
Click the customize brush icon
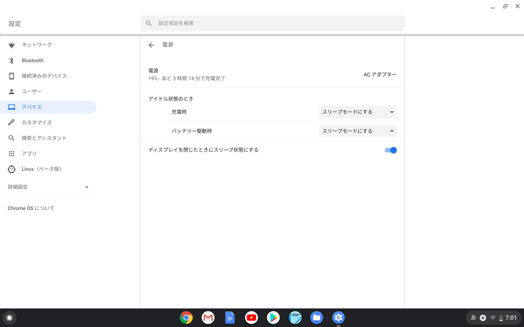tap(11, 122)
